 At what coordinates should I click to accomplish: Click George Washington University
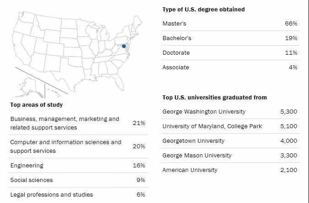(204, 111)
